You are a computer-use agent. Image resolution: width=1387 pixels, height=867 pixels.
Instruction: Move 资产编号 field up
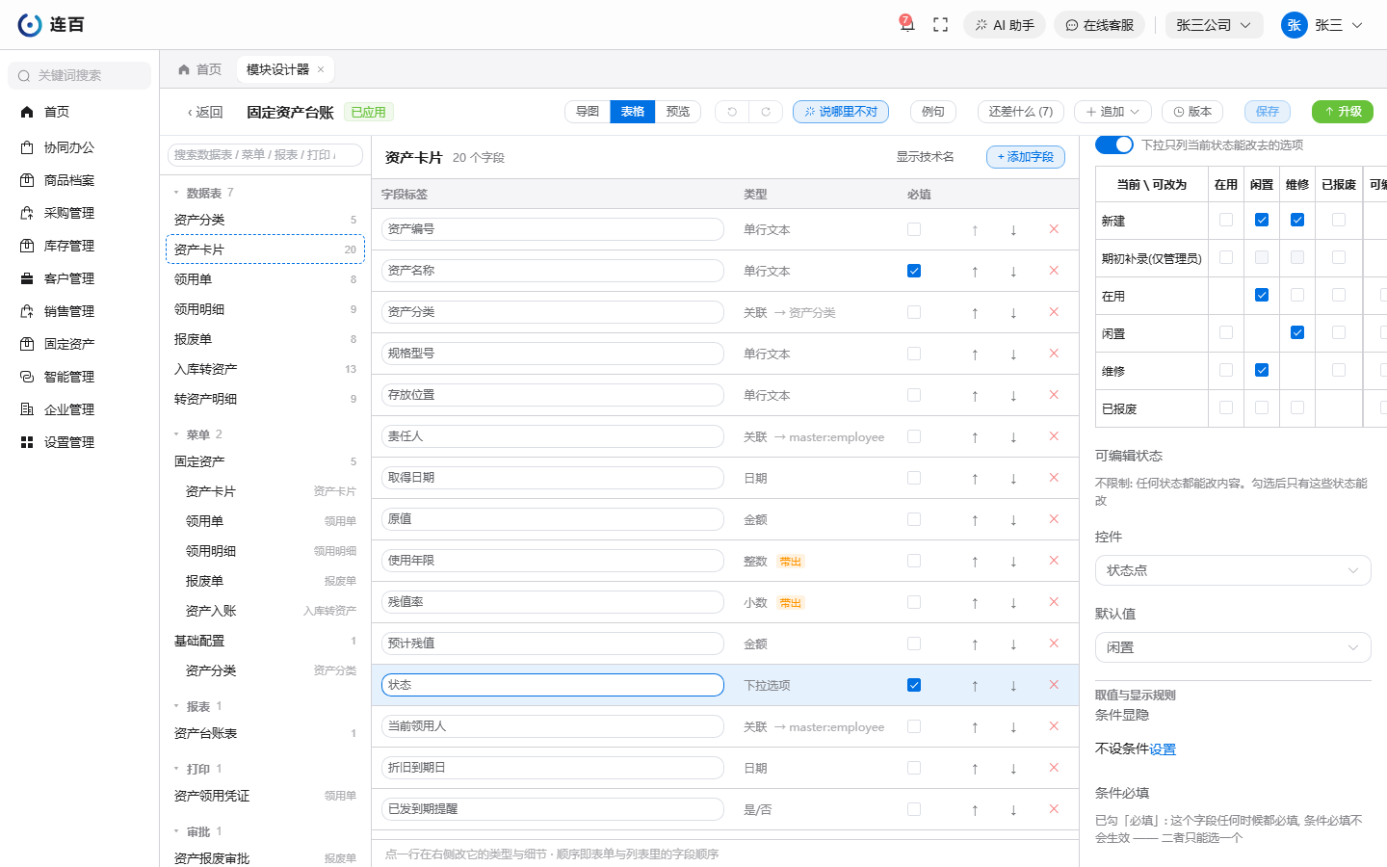[975, 229]
